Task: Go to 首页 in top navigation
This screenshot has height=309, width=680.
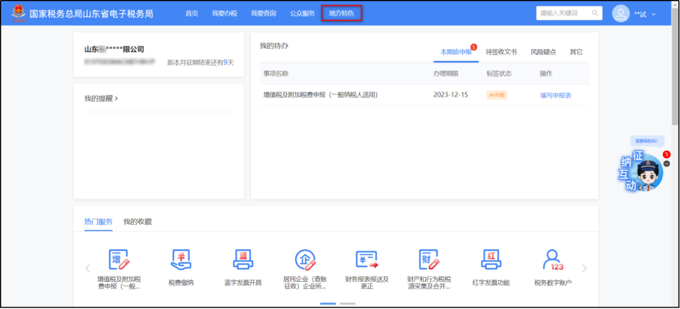Action: [191, 13]
